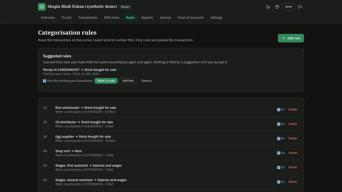This screenshot has width=342, height=192.
Task: Open Chart of accounts tab
Action: coord(190,18)
